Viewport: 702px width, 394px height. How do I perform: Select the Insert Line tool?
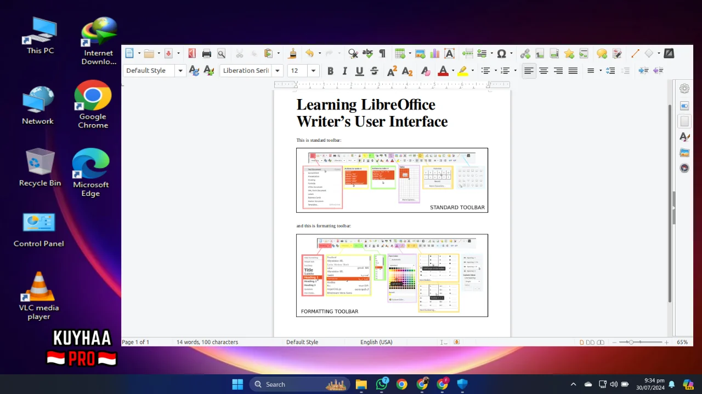[x=635, y=53]
